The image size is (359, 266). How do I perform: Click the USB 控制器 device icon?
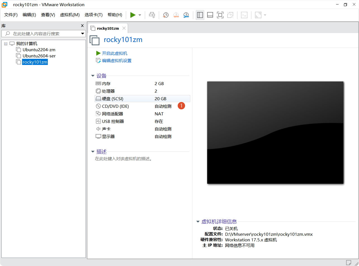98,121
